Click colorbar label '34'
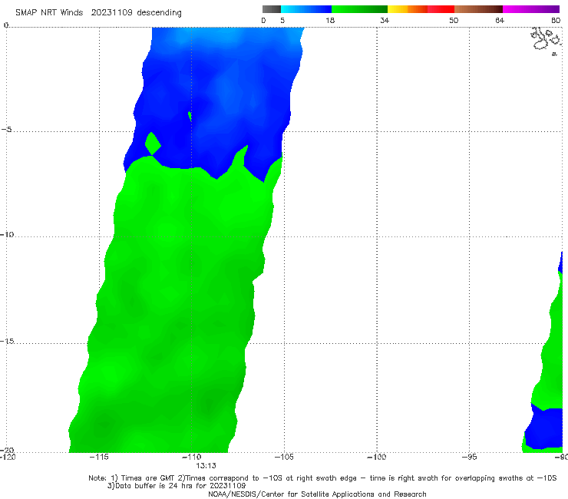Viewport: 568px width, 499px height. point(385,20)
